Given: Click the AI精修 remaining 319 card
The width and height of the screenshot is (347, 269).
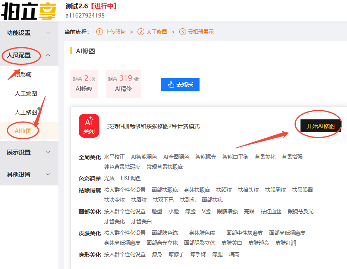Looking at the screenshot, I should 123,84.
